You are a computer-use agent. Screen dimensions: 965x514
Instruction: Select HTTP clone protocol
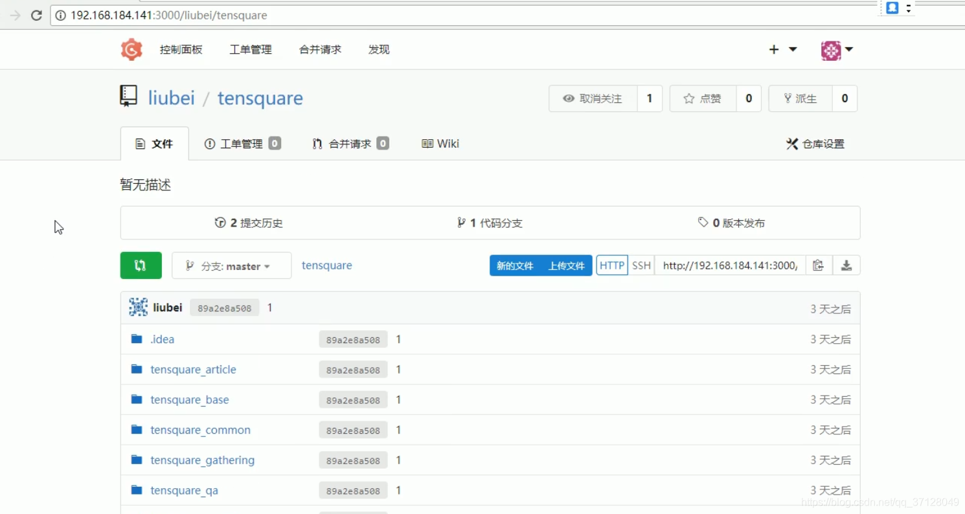pos(612,265)
